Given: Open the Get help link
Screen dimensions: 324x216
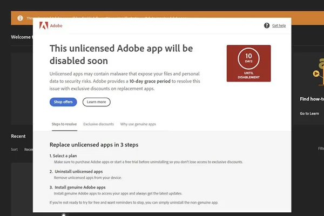Looking at the screenshot, I should pyautogui.click(x=279, y=25).
